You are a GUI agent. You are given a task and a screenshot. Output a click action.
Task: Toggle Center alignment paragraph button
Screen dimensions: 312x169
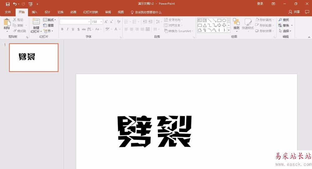pyautogui.click(x=132, y=29)
